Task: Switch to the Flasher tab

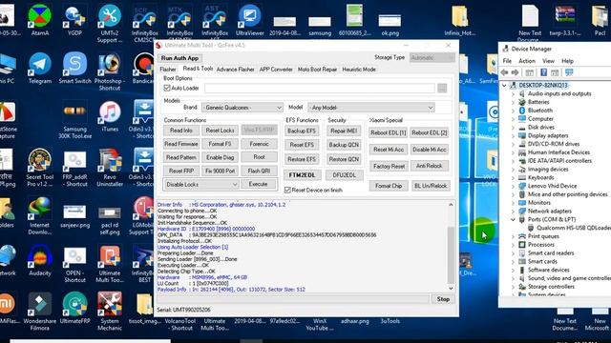Action: pos(168,70)
